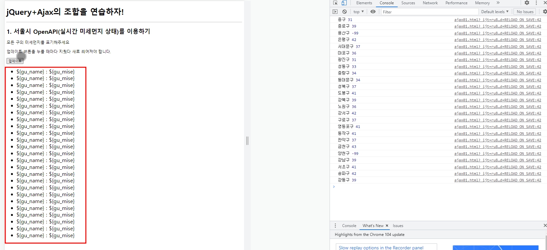Screen dimensions: 547x250
Task: Open source link for 서대문구 37 log
Action: 498,47
